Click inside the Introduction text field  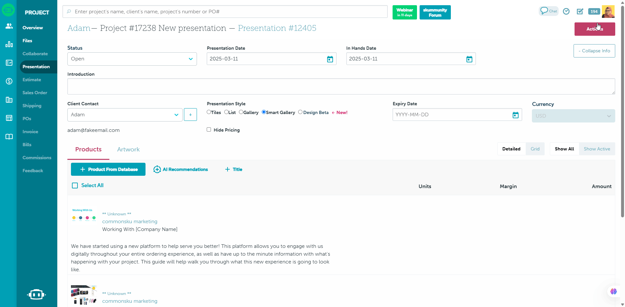[341, 86]
